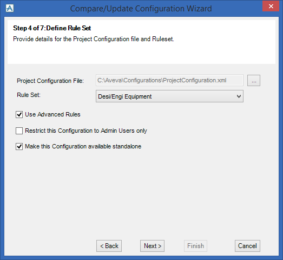283x260 pixels.
Task: Click the Provide details description text
Action: tap(94, 39)
